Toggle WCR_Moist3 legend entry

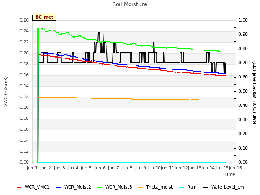[x=115, y=187]
